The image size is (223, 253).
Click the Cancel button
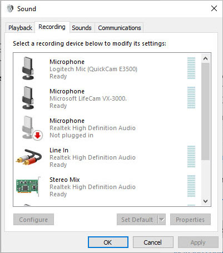coord(153,242)
